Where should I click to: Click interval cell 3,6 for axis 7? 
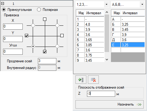click(94, 50)
